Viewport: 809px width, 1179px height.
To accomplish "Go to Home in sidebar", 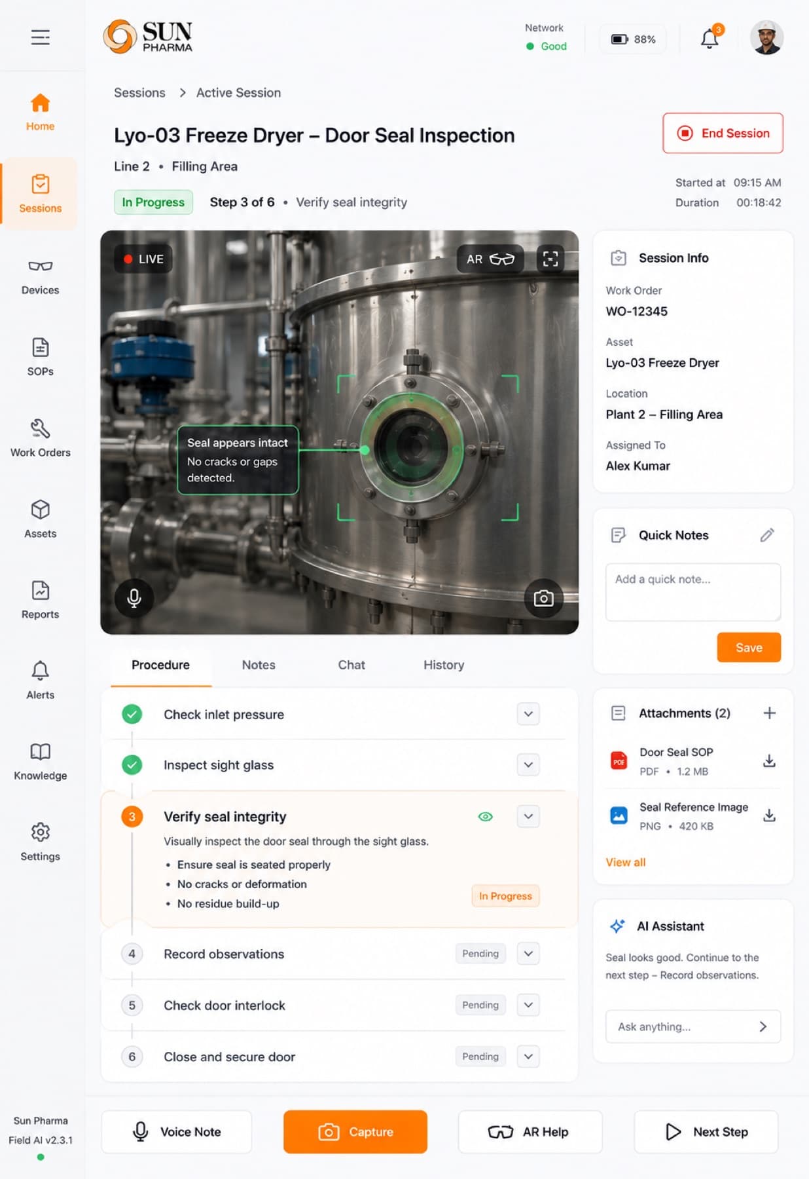I will 40,112.
